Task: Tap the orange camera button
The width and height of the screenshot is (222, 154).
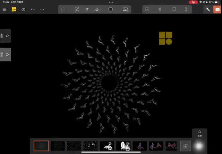Action: tap(217, 10)
